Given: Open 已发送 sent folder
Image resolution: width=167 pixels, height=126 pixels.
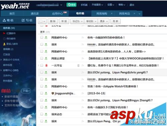Looking at the screenshot, I should click(x=7, y=54).
